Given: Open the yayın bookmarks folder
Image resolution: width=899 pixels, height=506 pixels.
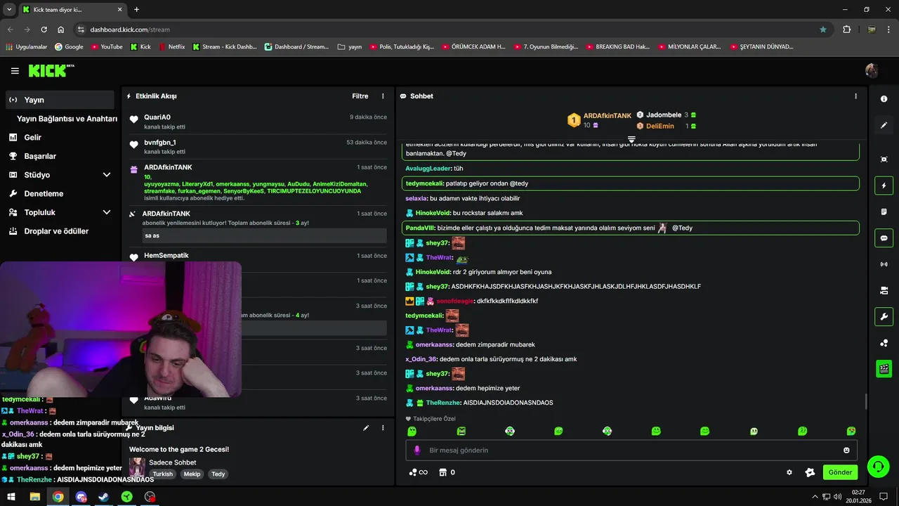Looking at the screenshot, I should [350, 46].
